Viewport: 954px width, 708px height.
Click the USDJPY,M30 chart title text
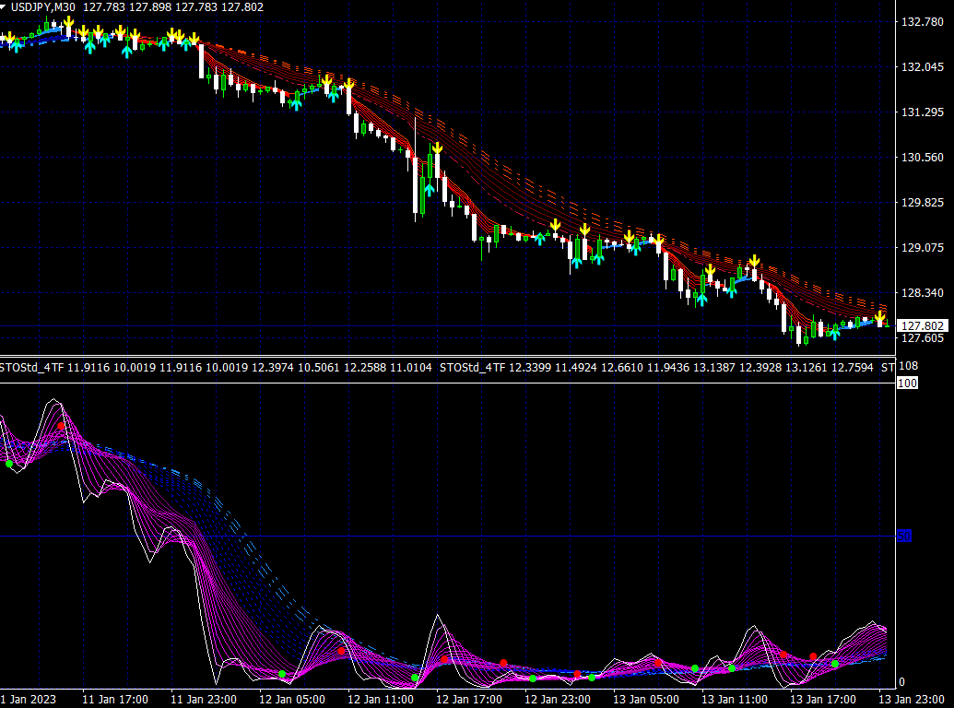point(43,7)
